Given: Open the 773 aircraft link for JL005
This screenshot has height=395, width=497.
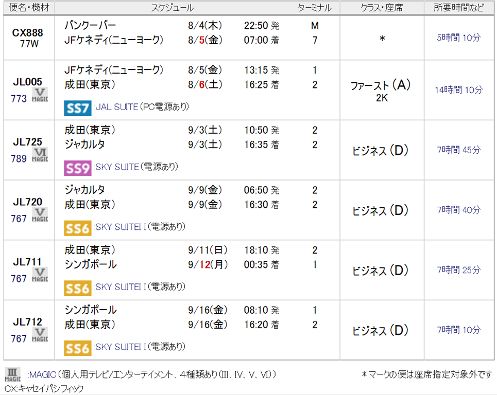Looking at the screenshot, I should [19, 99].
